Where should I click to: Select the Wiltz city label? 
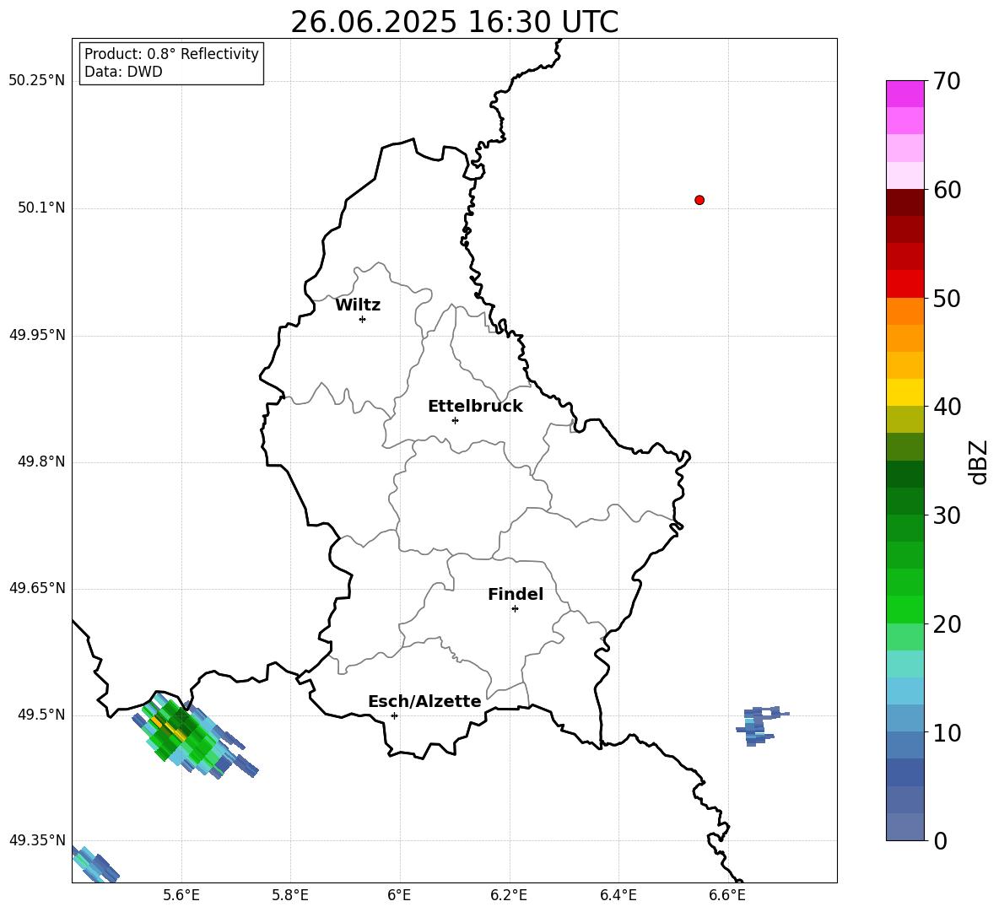coord(358,305)
